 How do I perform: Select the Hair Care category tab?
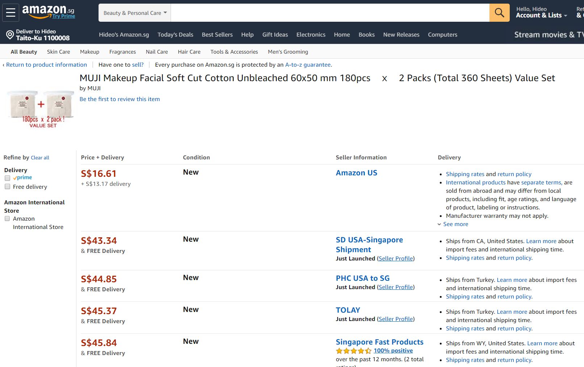click(x=189, y=52)
